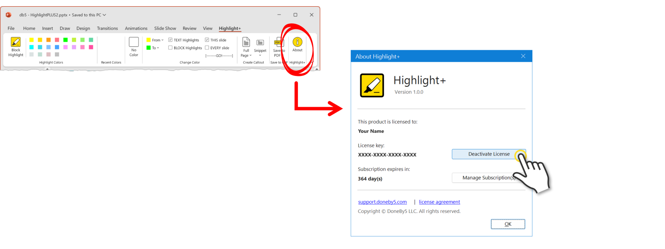This screenshot has width=665, height=249.
Task: Open the File menu
Action: 11,28
